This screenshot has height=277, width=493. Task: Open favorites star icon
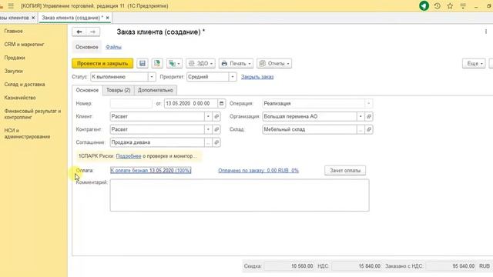(450, 5)
